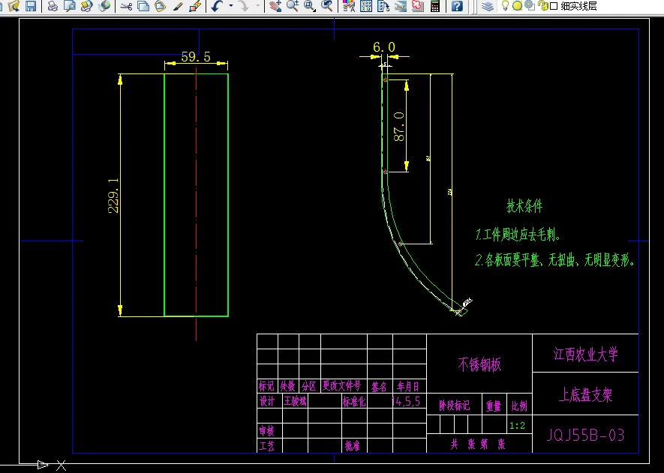Screen dimensions: 664x473
Task: Expand the Redo history dropdown arrow
Action: tap(257, 6)
